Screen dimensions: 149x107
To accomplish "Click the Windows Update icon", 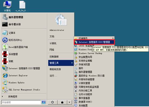I will 5,82.
